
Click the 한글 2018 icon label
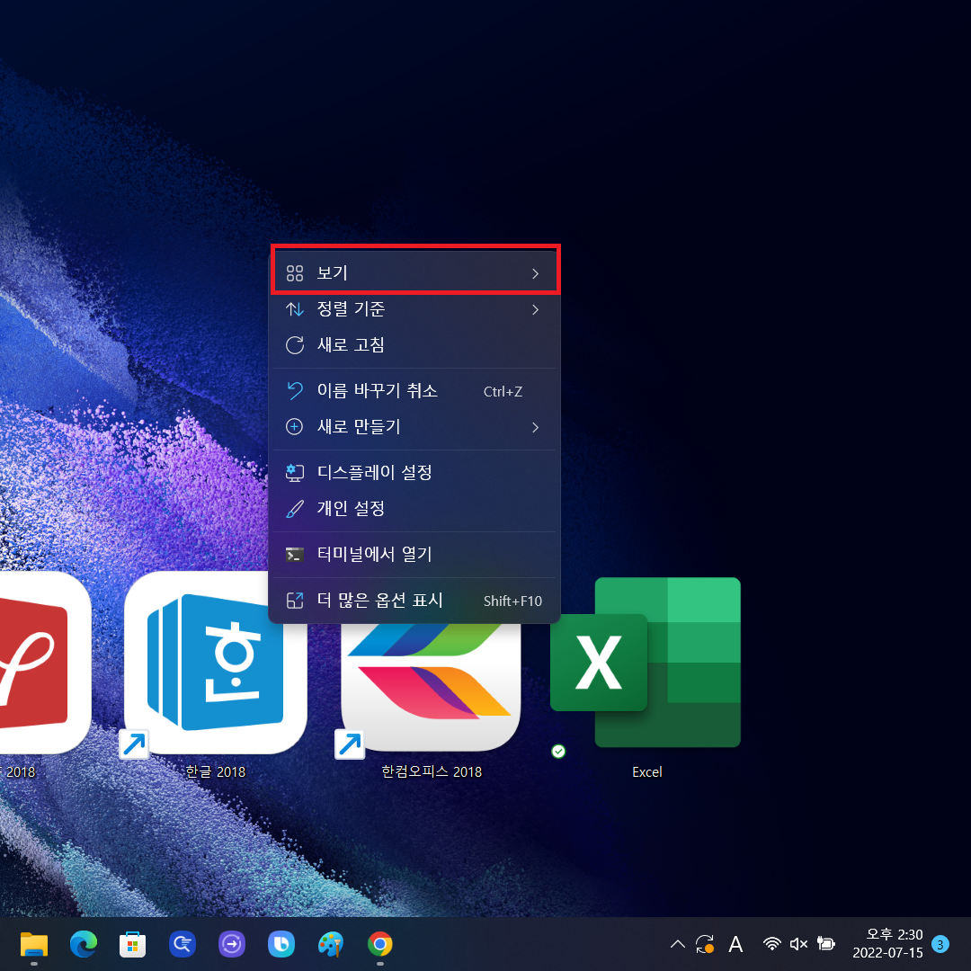pos(215,772)
